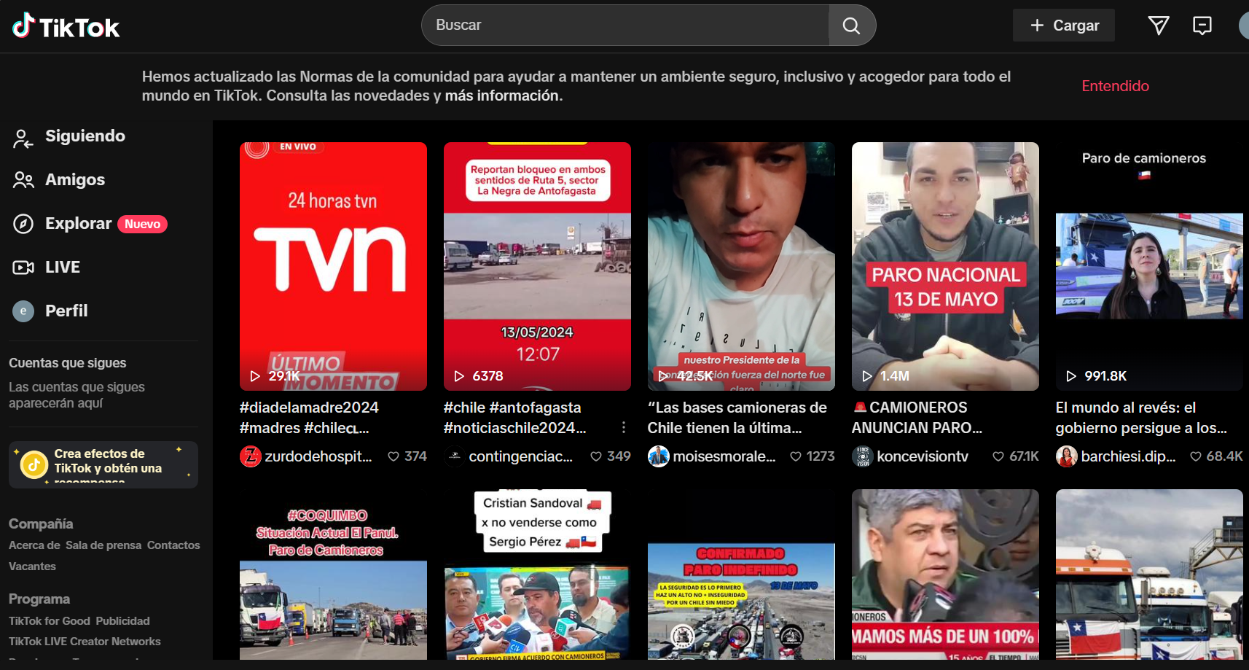Screen dimensions: 1249x670
Task: Click más información link
Action: (502, 96)
